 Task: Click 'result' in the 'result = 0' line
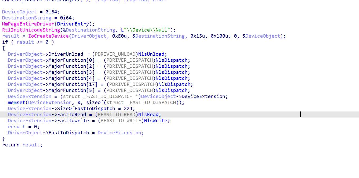click(x=17, y=126)
